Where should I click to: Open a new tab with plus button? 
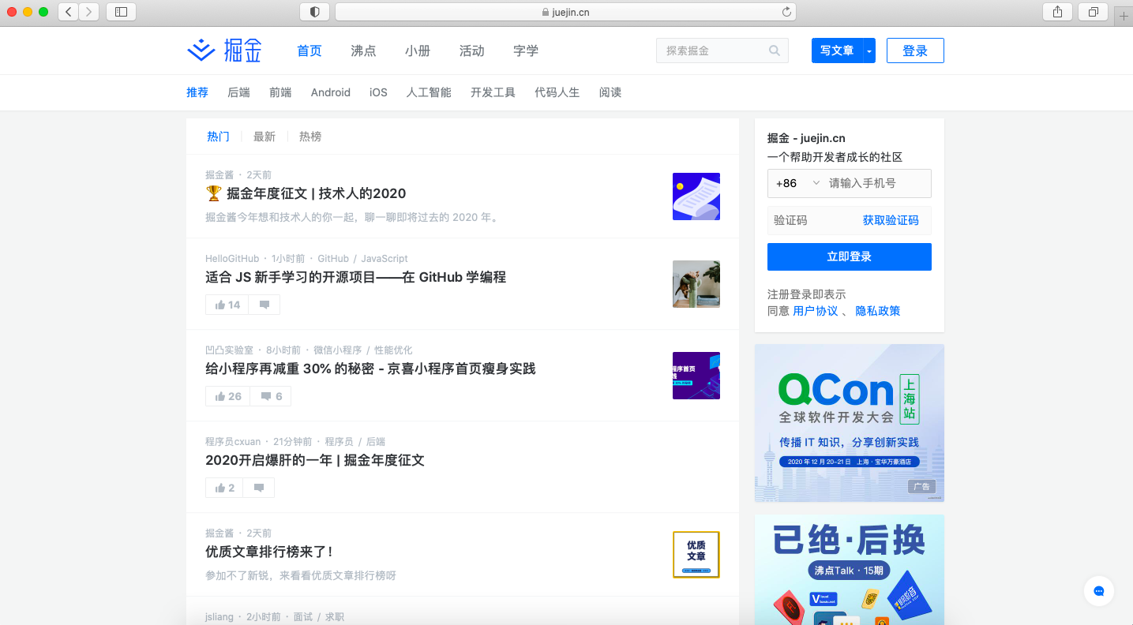pos(1124,16)
